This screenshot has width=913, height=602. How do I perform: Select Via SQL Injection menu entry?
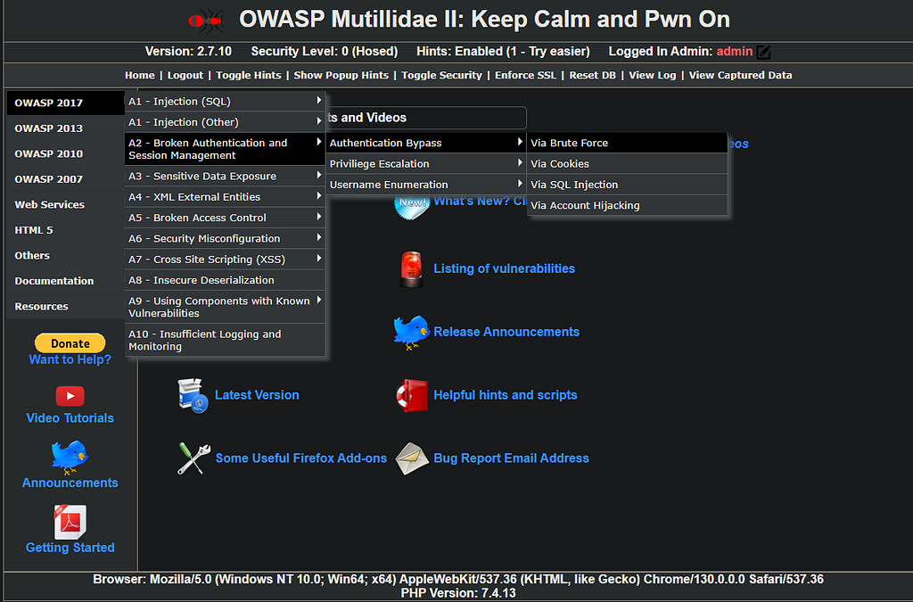point(627,185)
